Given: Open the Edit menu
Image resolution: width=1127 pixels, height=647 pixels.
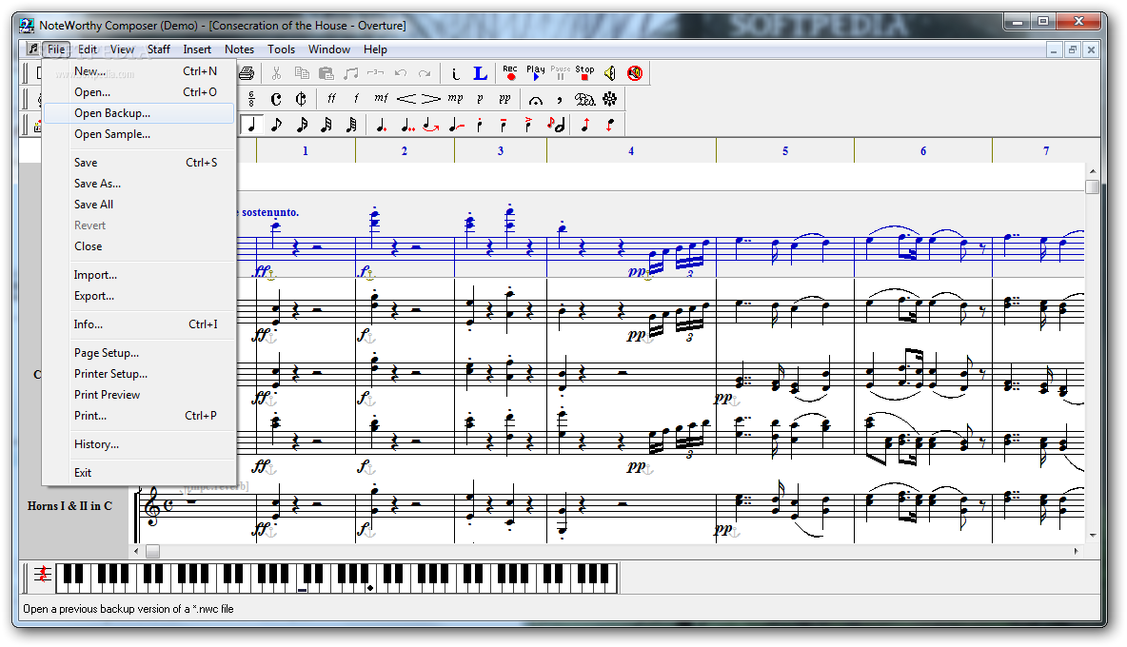Looking at the screenshot, I should (88, 49).
